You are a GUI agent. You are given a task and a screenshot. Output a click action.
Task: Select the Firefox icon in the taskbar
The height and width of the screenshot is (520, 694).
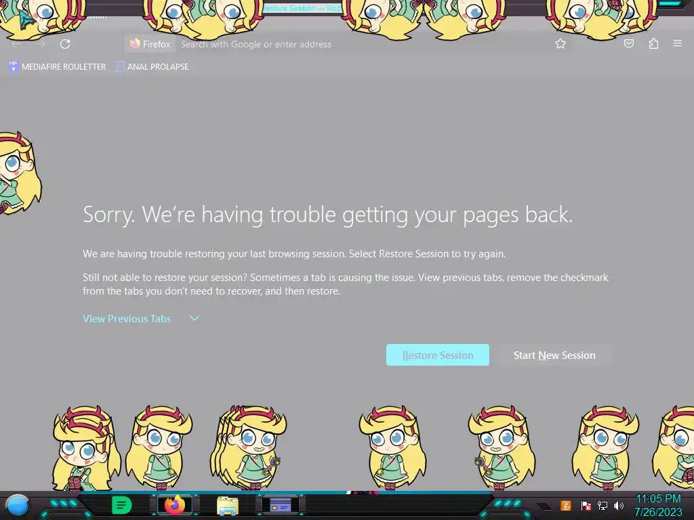pyautogui.click(x=174, y=505)
